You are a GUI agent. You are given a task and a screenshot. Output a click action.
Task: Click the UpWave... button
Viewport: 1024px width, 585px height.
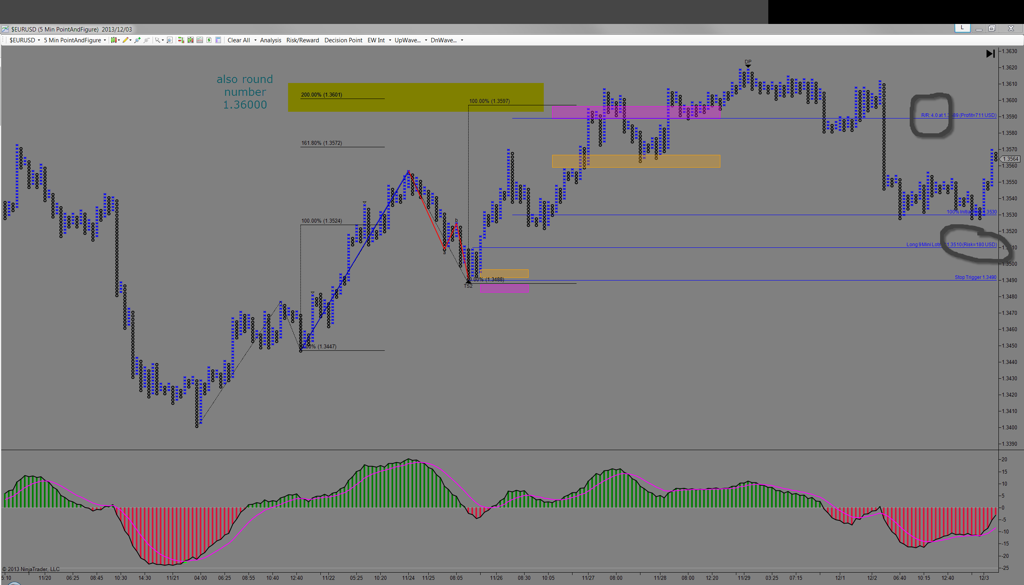pyautogui.click(x=408, y=40)
